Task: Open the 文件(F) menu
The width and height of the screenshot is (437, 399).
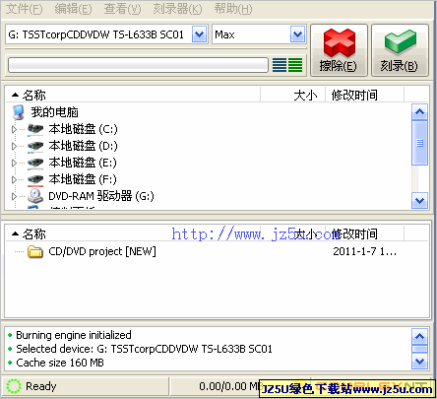Action: [x=25, y=9]
